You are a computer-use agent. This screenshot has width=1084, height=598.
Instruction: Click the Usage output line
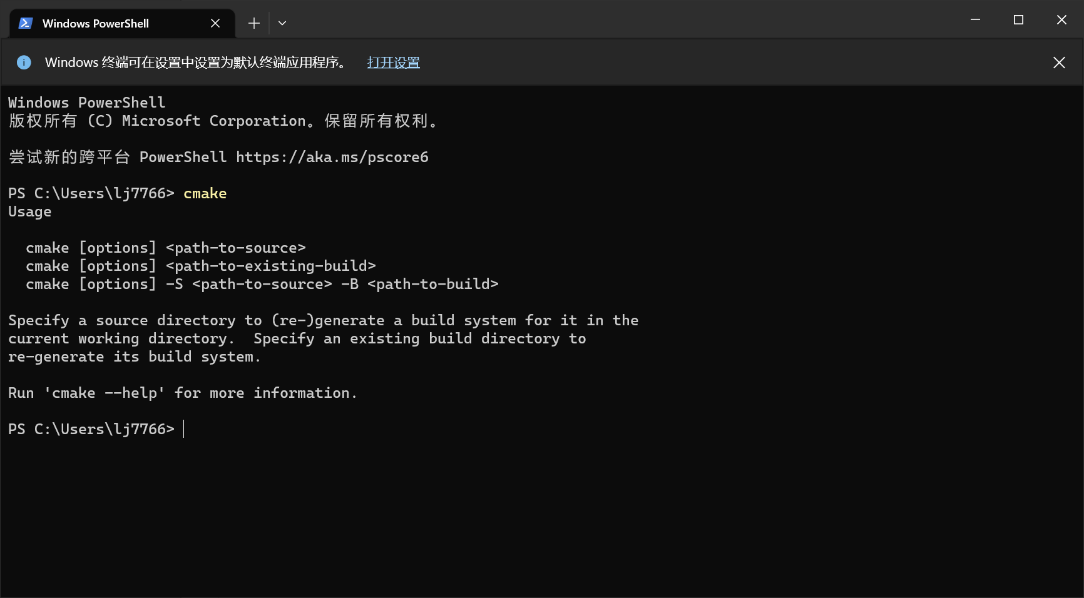pos(30,211)
